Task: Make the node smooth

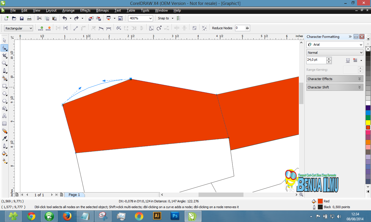Action: click(x=101, y=28)
